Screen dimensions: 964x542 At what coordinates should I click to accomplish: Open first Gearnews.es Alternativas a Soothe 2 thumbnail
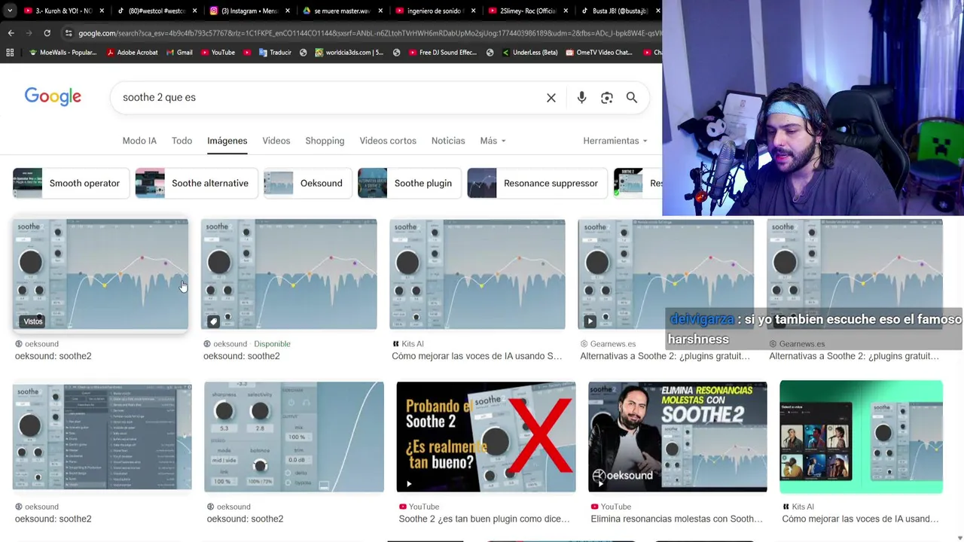666,274
